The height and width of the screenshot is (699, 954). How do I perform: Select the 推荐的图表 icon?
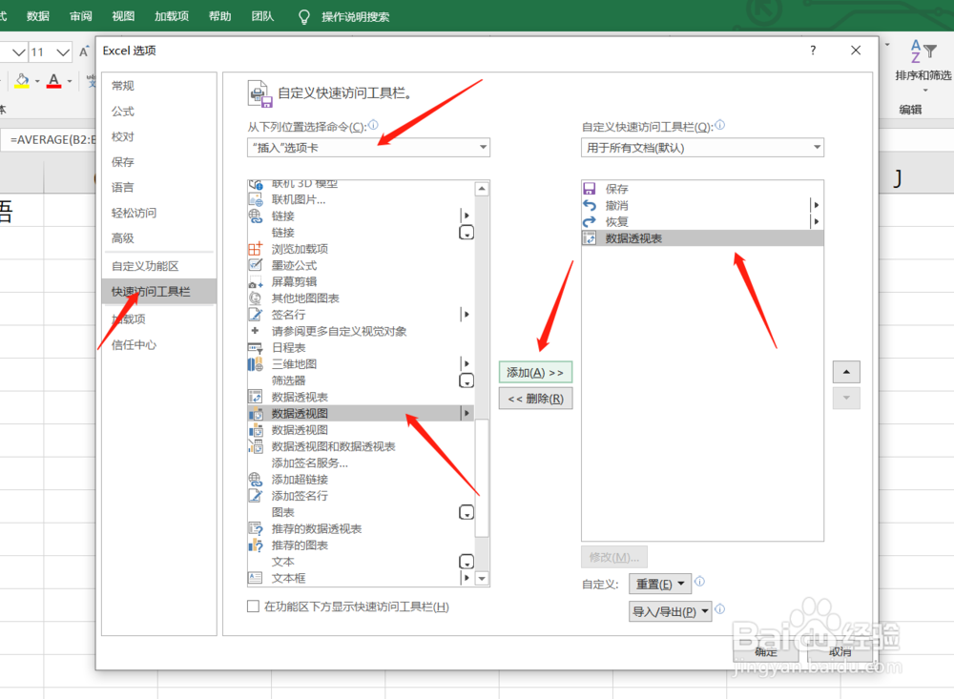256,545
